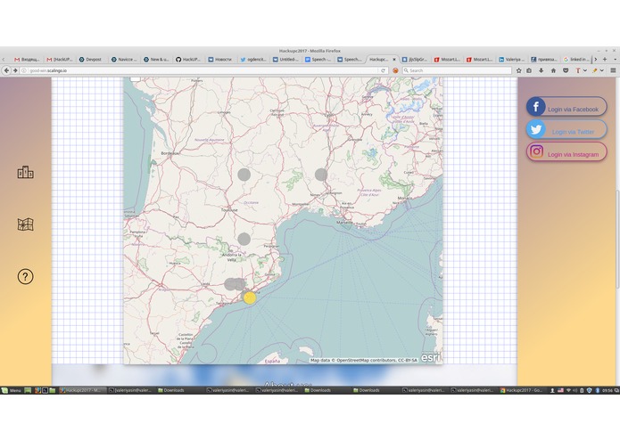Screen dimensions: 620x440
Task: Show bookmarks library icon
Action: (x=529, y=70)
